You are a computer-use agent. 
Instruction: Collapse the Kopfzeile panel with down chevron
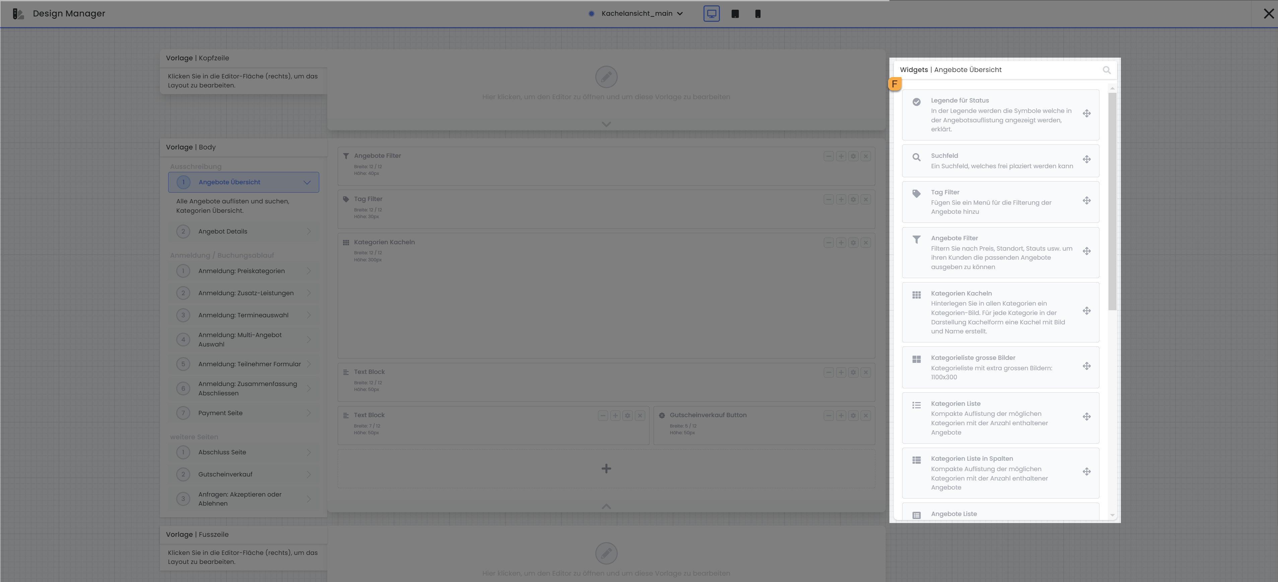pos(606,124)
